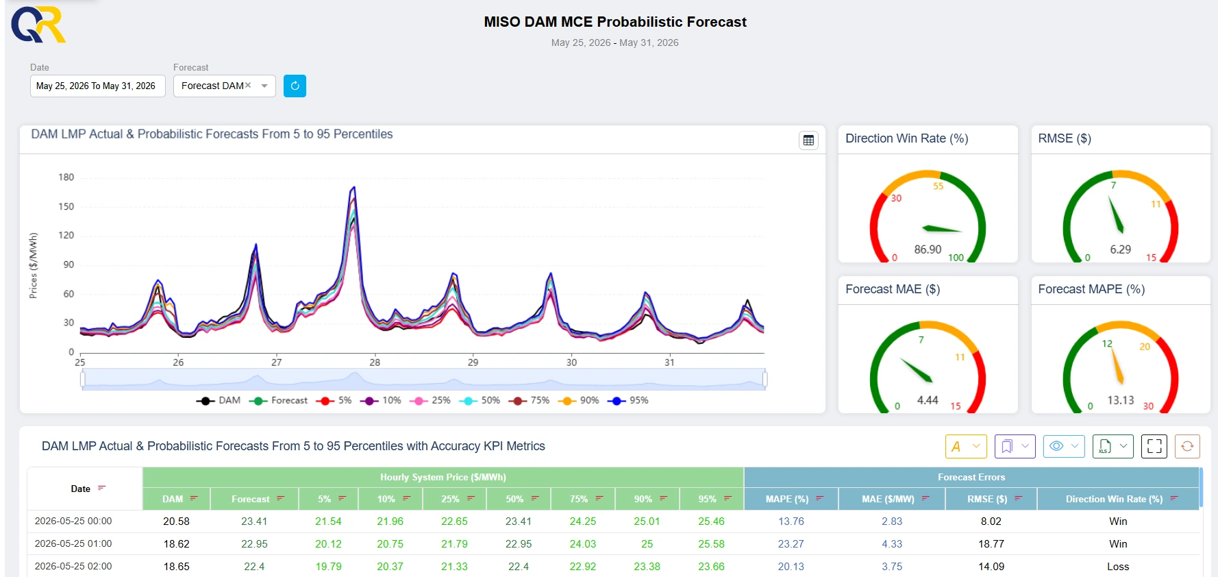Click the date range input field
This screenshot has width=1218, height=577.
point(98,86)
